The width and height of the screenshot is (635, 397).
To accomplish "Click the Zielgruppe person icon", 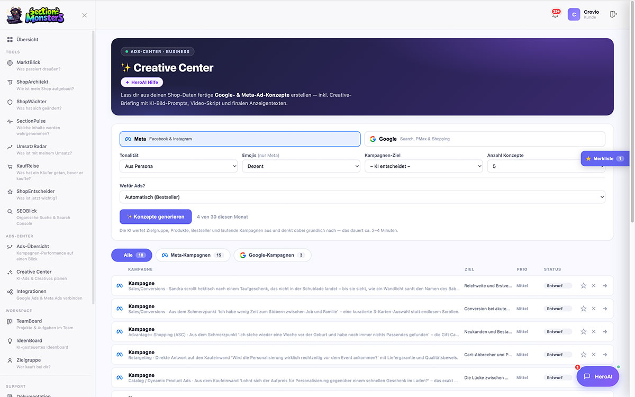I will pyautogui.click(x=10, y=360).
